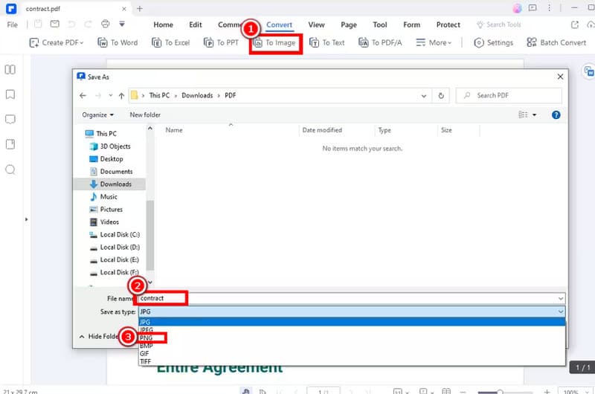Viewport: 595px width, 394px height.
Task: Expand the More conversion options dropdown
Action: coord(434,43)
